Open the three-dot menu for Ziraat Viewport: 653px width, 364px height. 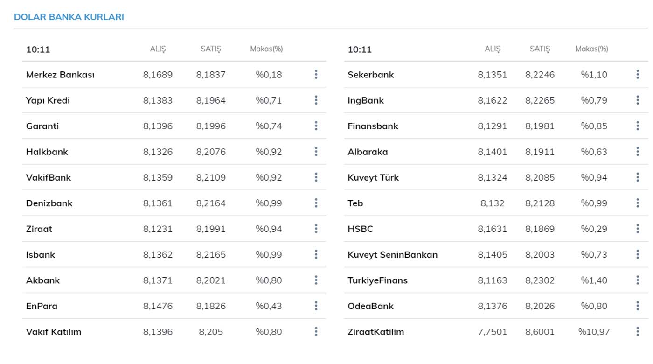[x=316, y=228]
